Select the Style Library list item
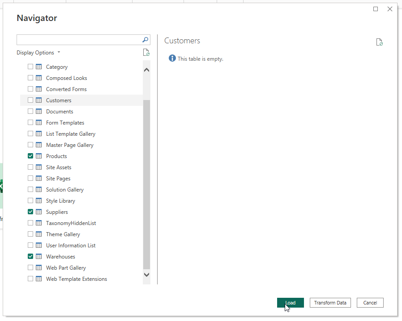The image size is (402, 321). [x=60, y=201]
